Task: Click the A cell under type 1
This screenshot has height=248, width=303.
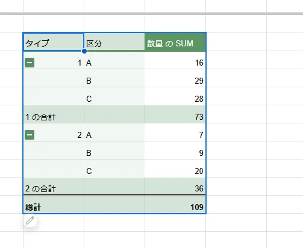Action: point(114,60)
